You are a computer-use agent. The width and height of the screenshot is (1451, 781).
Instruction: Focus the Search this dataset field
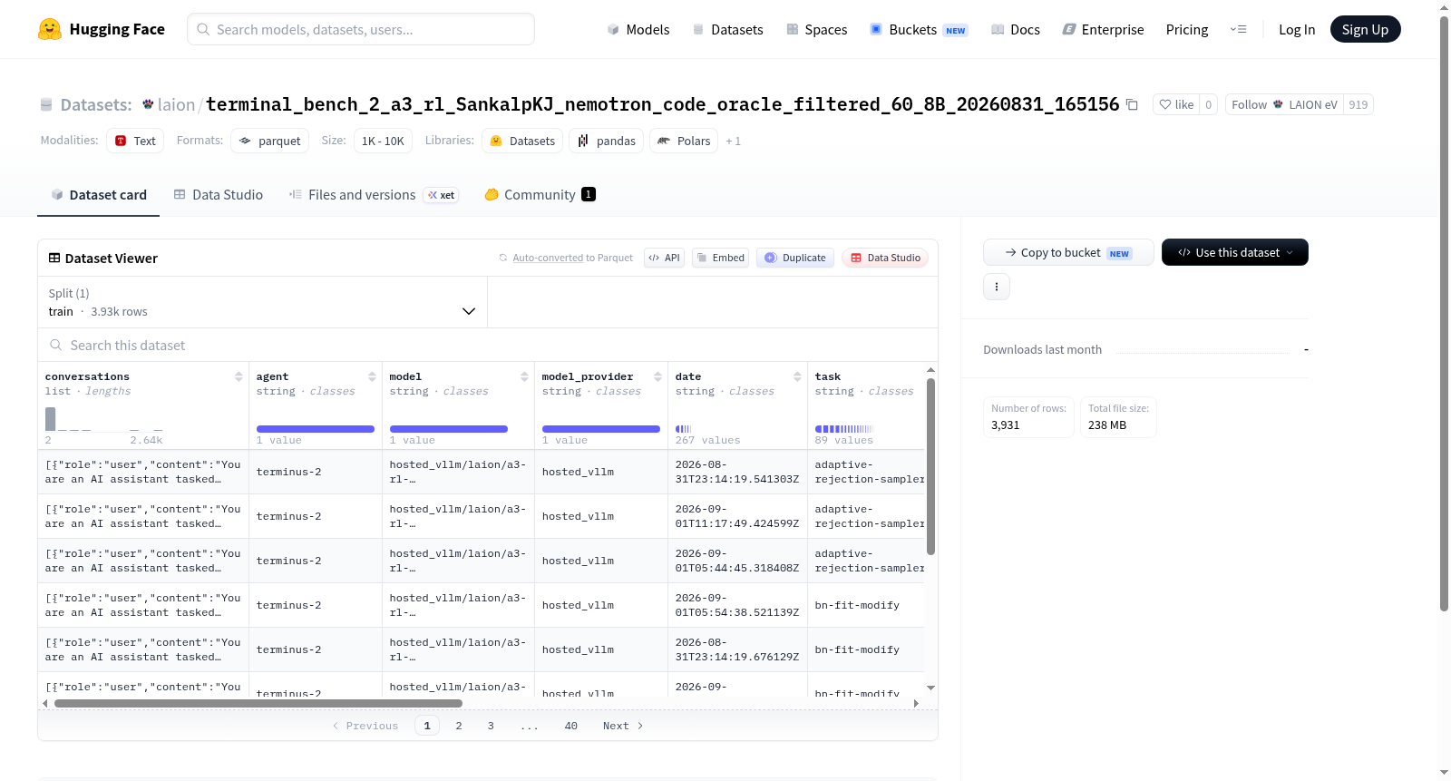[x=488, y=346]
